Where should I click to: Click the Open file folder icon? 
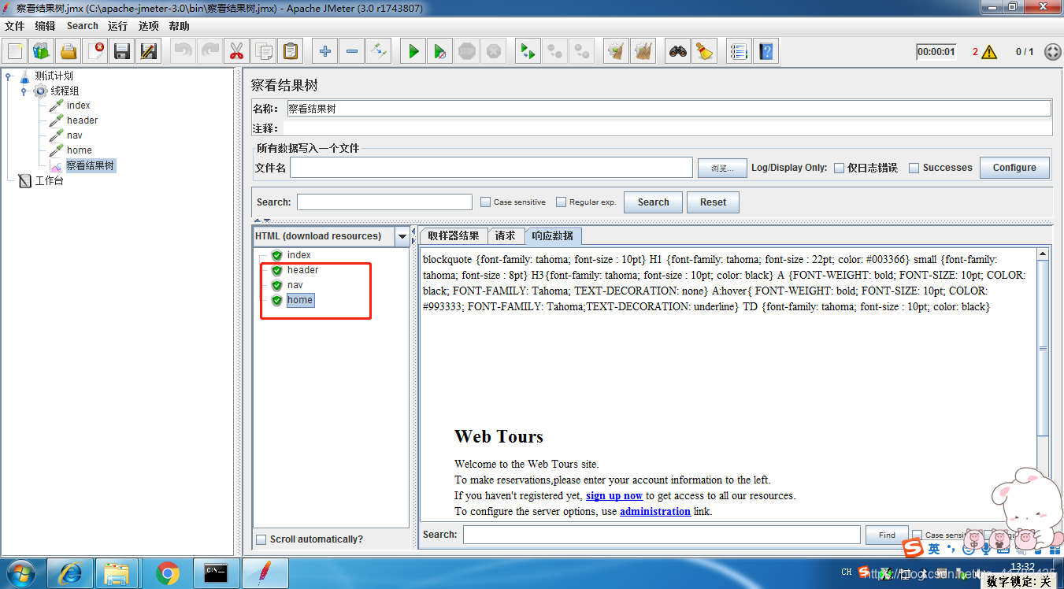tap(69, 51)
